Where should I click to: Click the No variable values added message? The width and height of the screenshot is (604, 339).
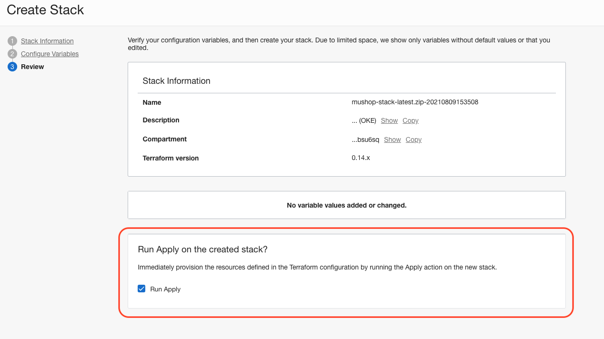click(346, 205)
